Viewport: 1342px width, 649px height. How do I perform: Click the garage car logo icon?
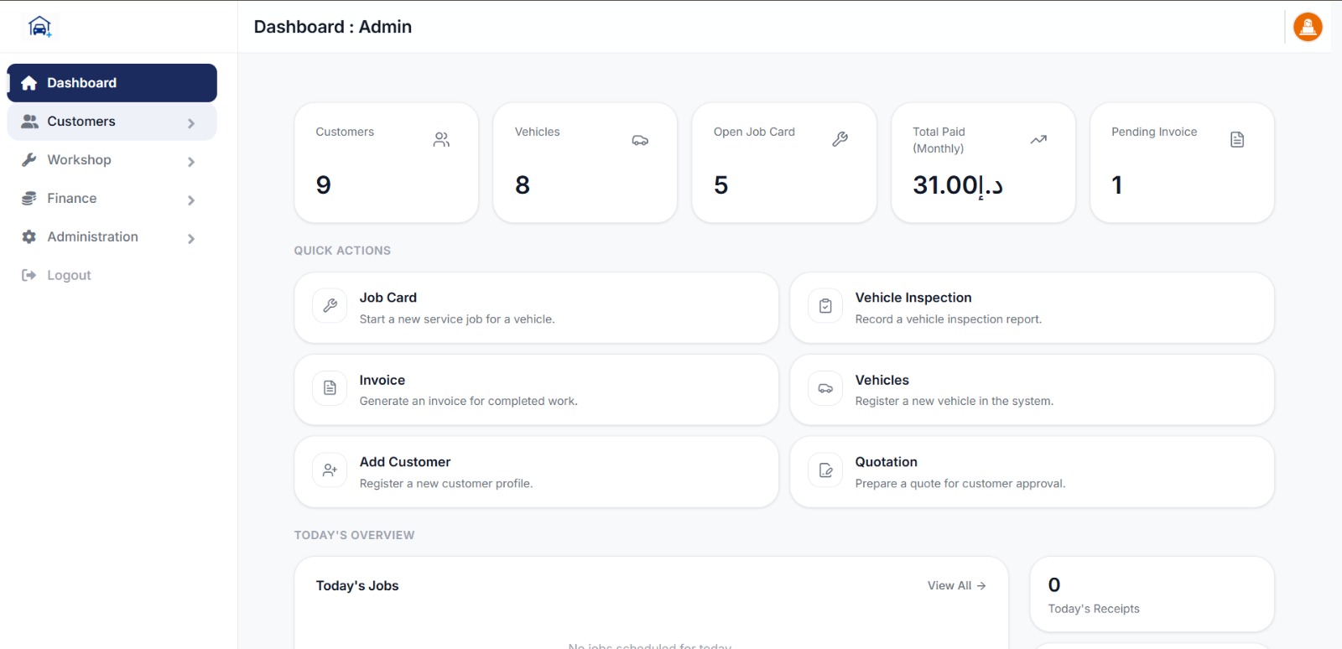[x=39, y=27]
